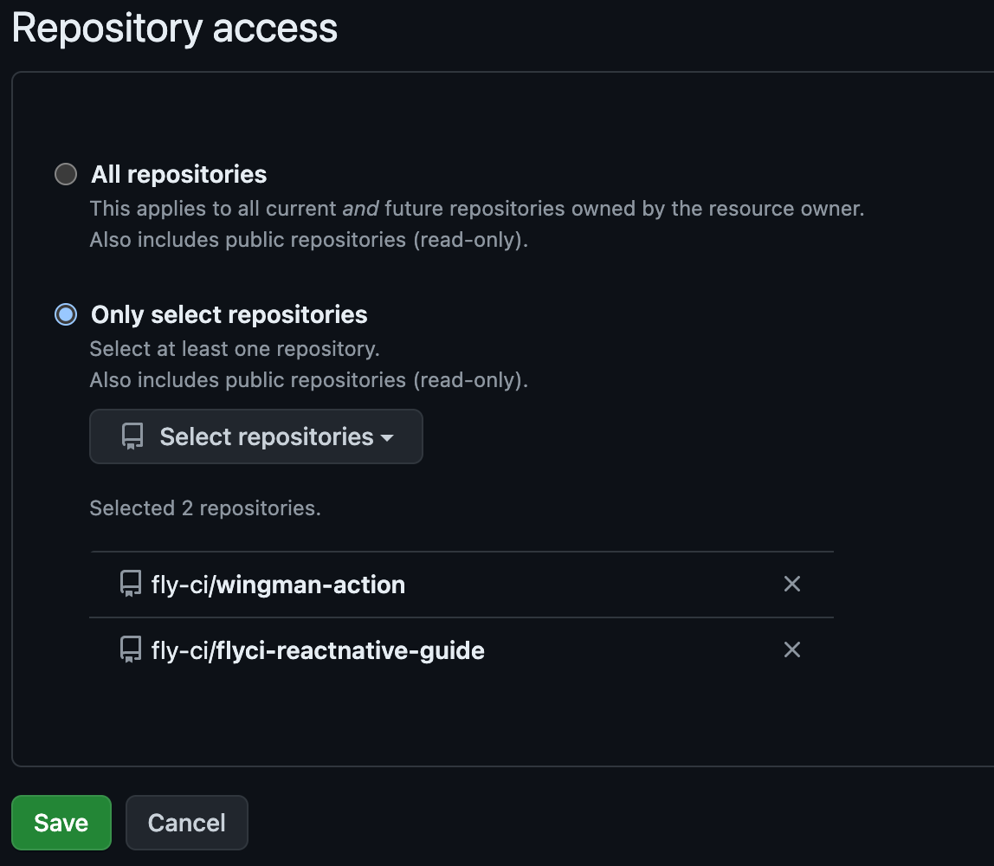
Task: Choose the Only select repositories radio button
Action: [66, 314]
